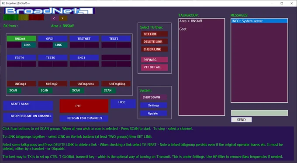This screenshot has height=163, width=297.
Task: Select the TEST4 talkgroup button
Action: (x=21, y=58)
